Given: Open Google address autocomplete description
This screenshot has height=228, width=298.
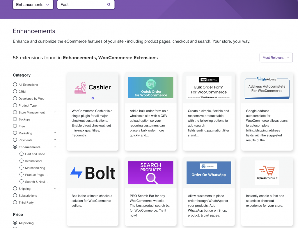Looking at the screenshot, I should click(x=267, y=125).
